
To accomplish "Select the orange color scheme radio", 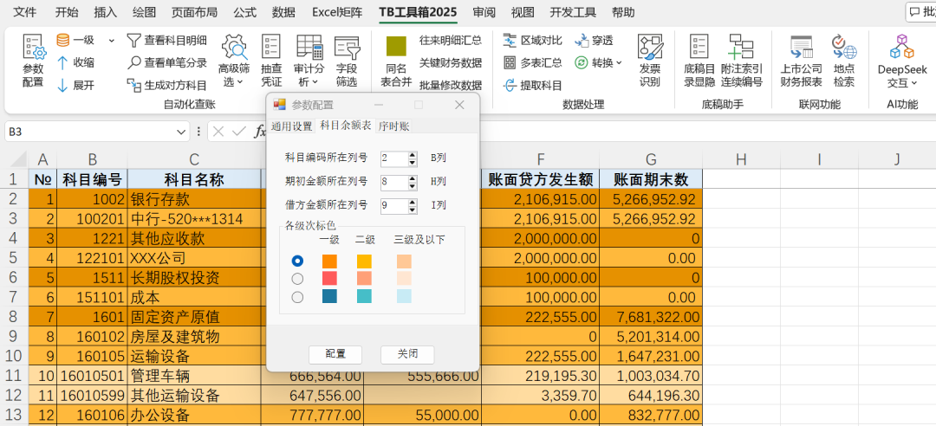I will pyautogui.click(x=297, y=261).
